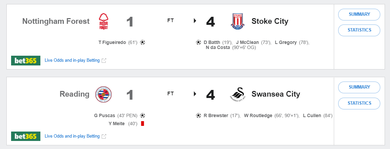Click the FT status in Reading match
The height and width of the screenshot is (149, 390).
(x=170, y=94)
